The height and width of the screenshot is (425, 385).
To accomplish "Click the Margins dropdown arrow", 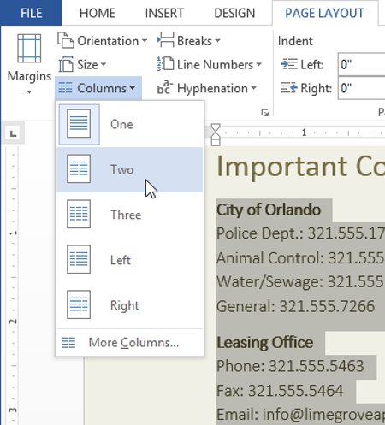I will [29, 92].
